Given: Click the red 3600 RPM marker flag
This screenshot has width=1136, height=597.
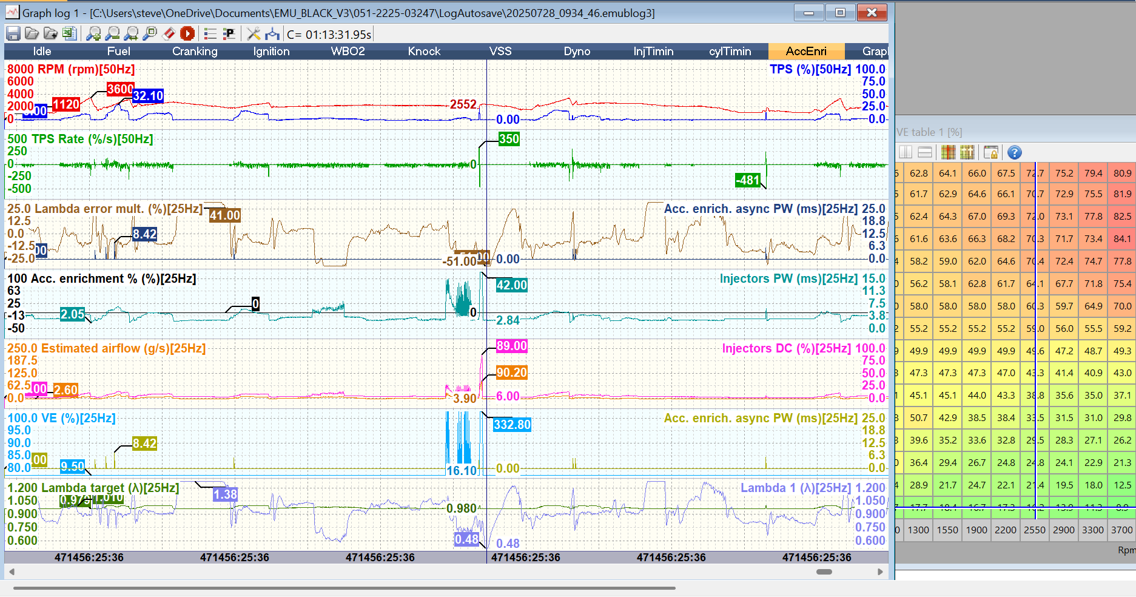Looking at the screenshot, I should pyautogui.click(x=120, y=89).
